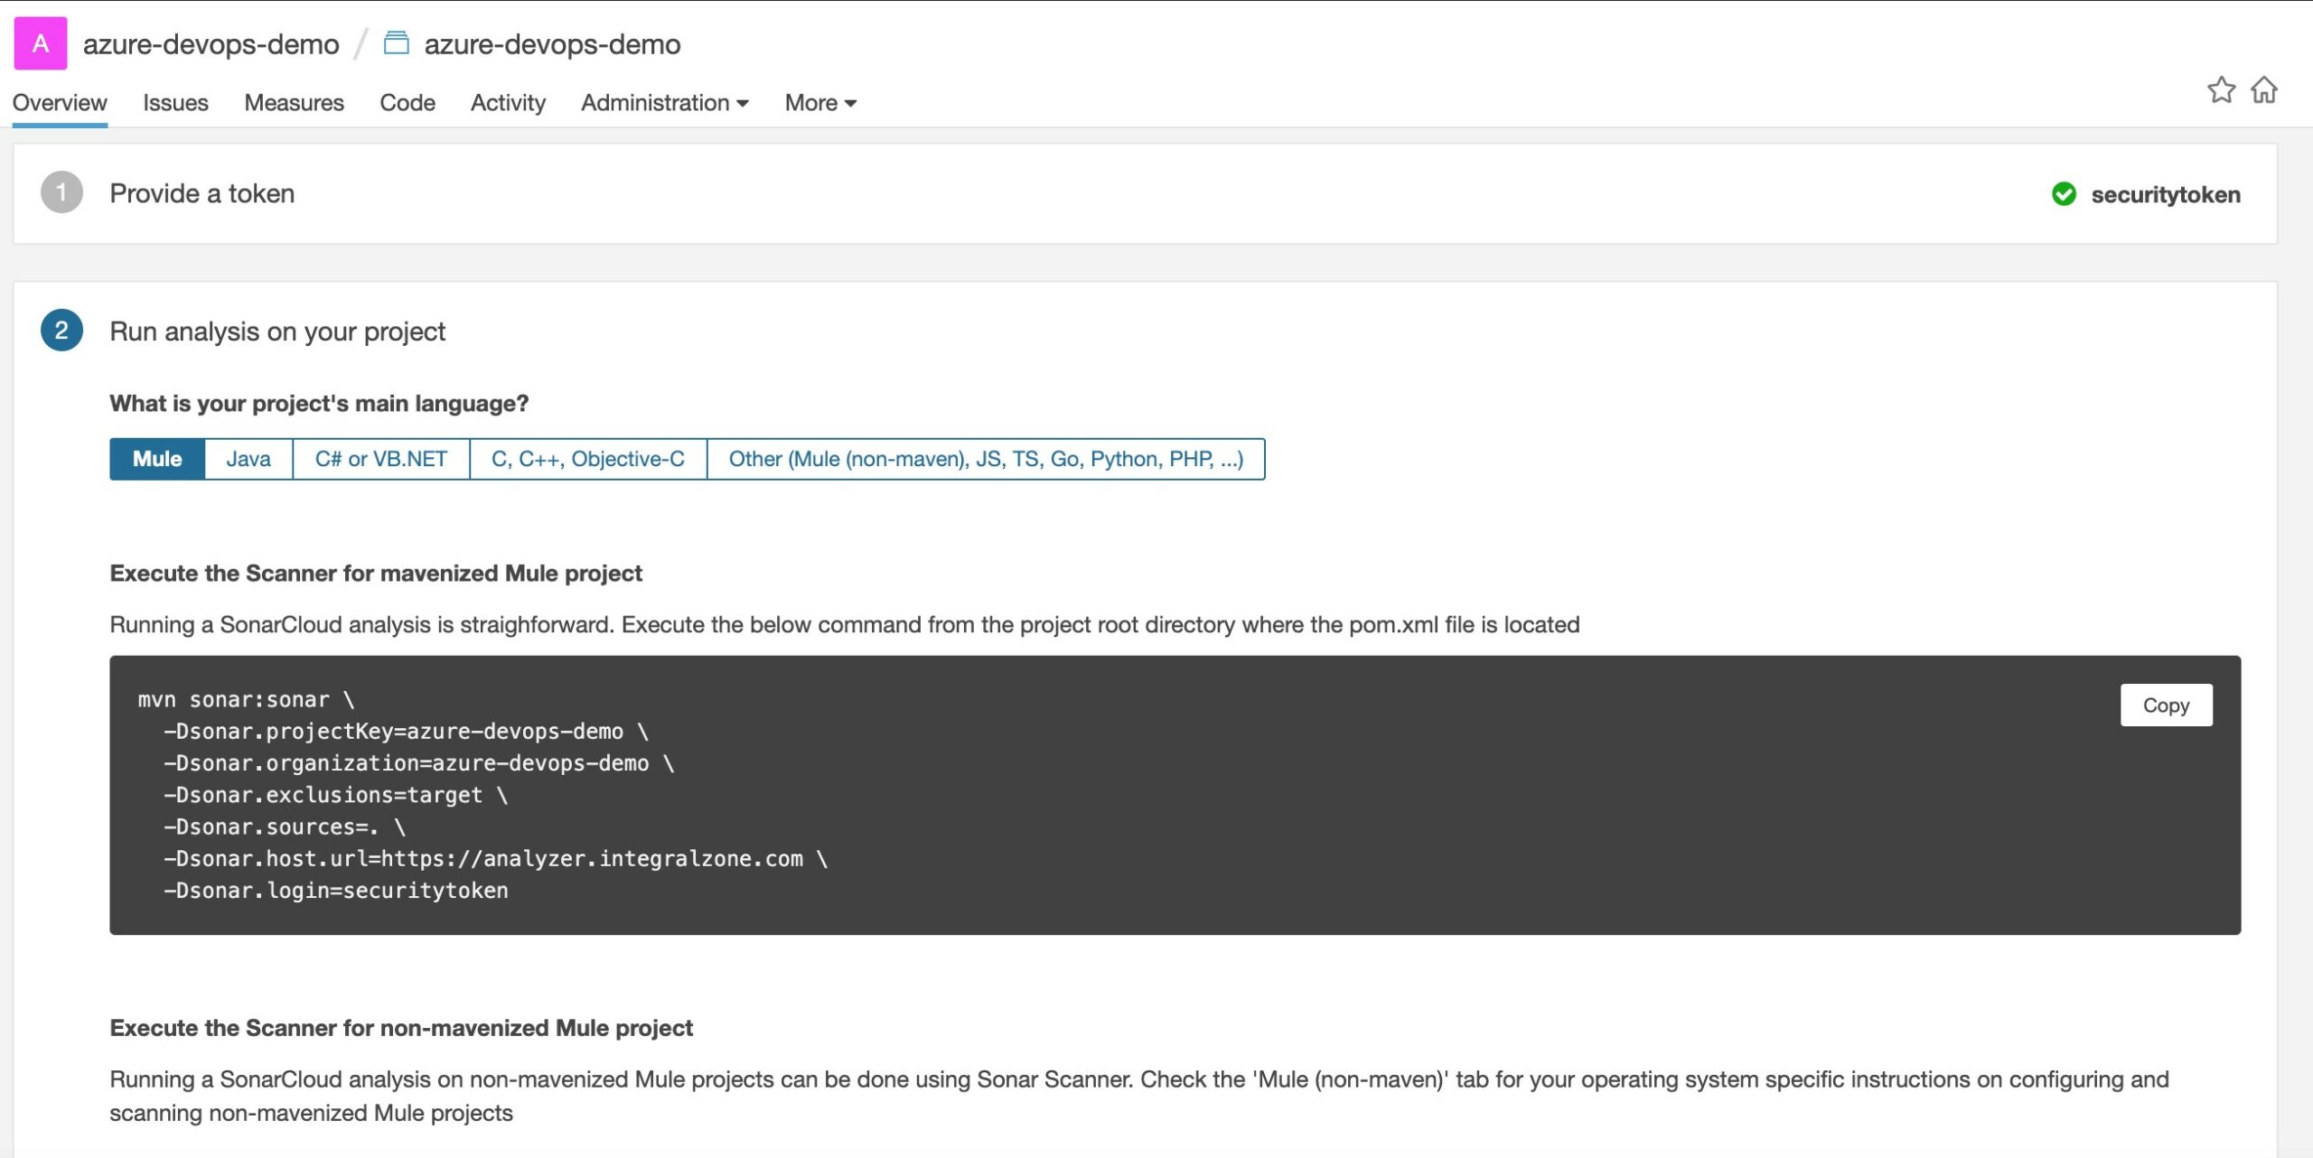
Task: View the Activity tab
Action: coord(508,103)
